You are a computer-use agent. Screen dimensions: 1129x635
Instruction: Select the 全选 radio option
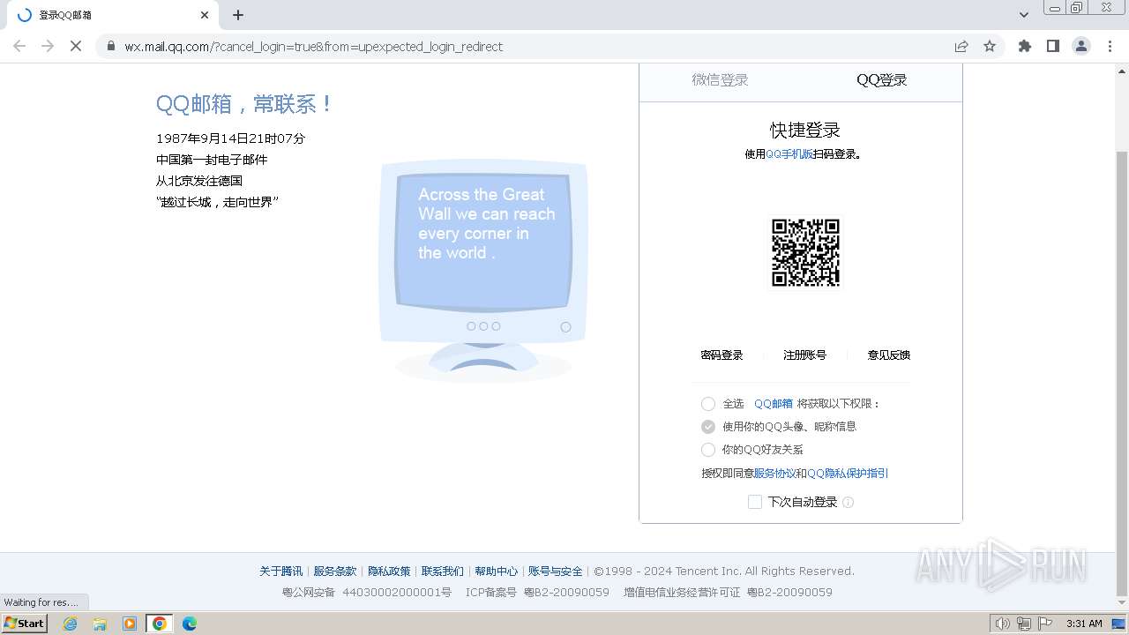[707, 404]
